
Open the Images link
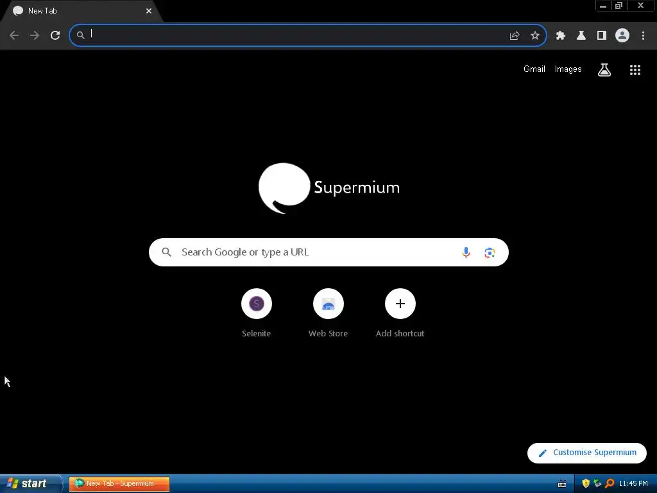point(568,69)
